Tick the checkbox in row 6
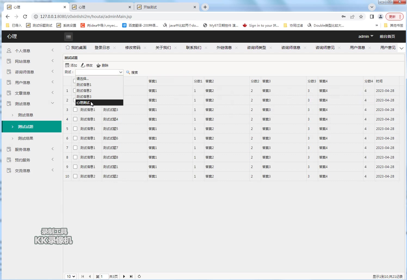This screenshot has height=280, width=407. click(75, 138)
